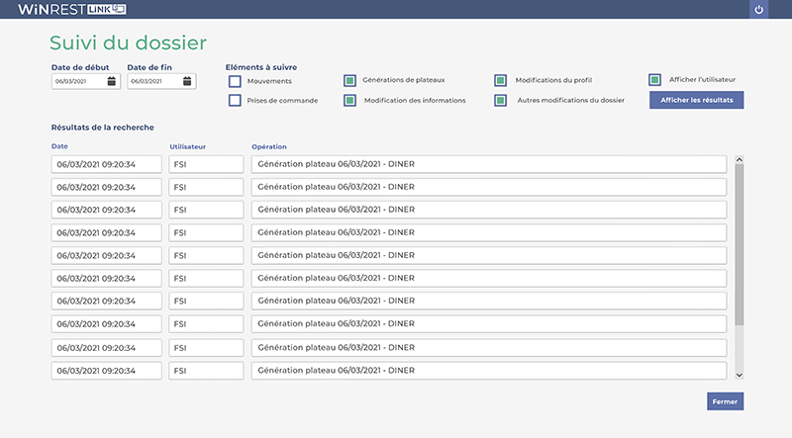Click the Fermer button

[725, 401]
